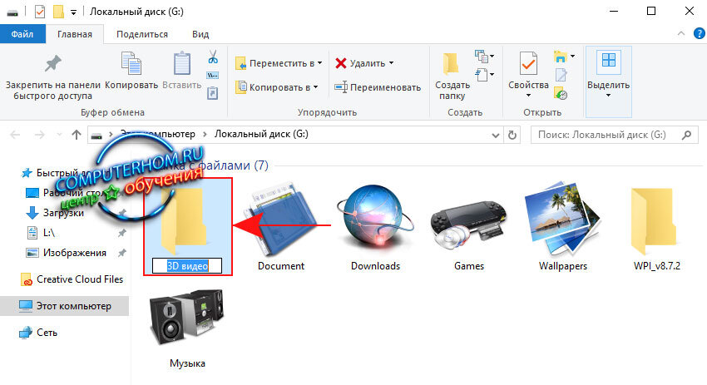Click the Создать папку folder icon
707x385 pixels.
452,63
